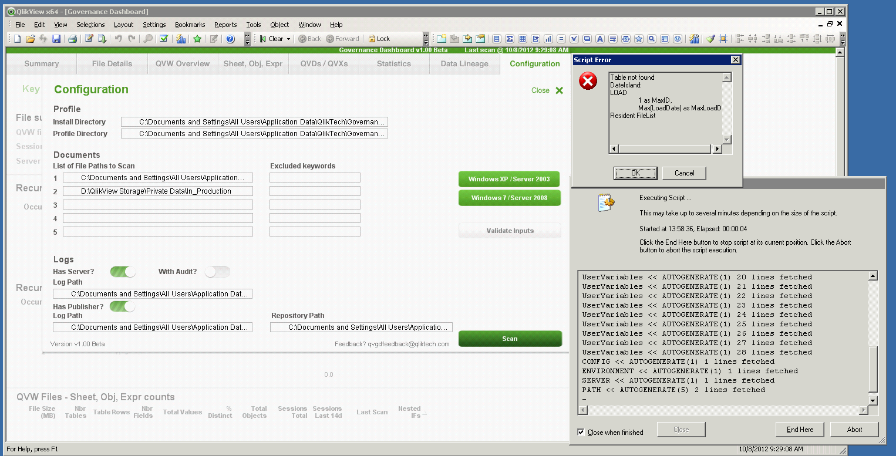Click the Search magnifier icon
The image size is (896, 456).
pyautogui.click(x=148, y=39)
